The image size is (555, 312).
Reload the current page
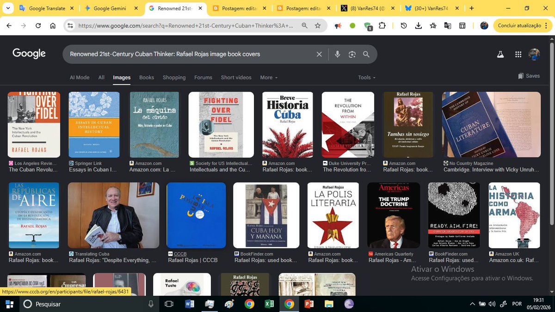tap(38, 26)
